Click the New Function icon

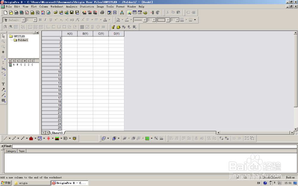click(x=38, y=13)
